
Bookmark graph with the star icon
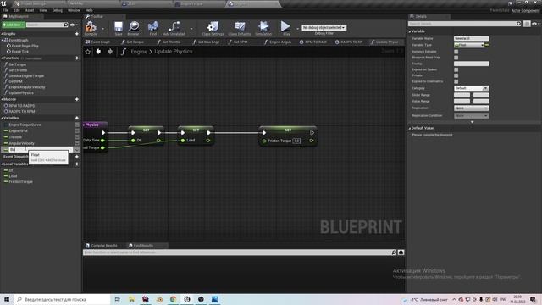point(88,52)
